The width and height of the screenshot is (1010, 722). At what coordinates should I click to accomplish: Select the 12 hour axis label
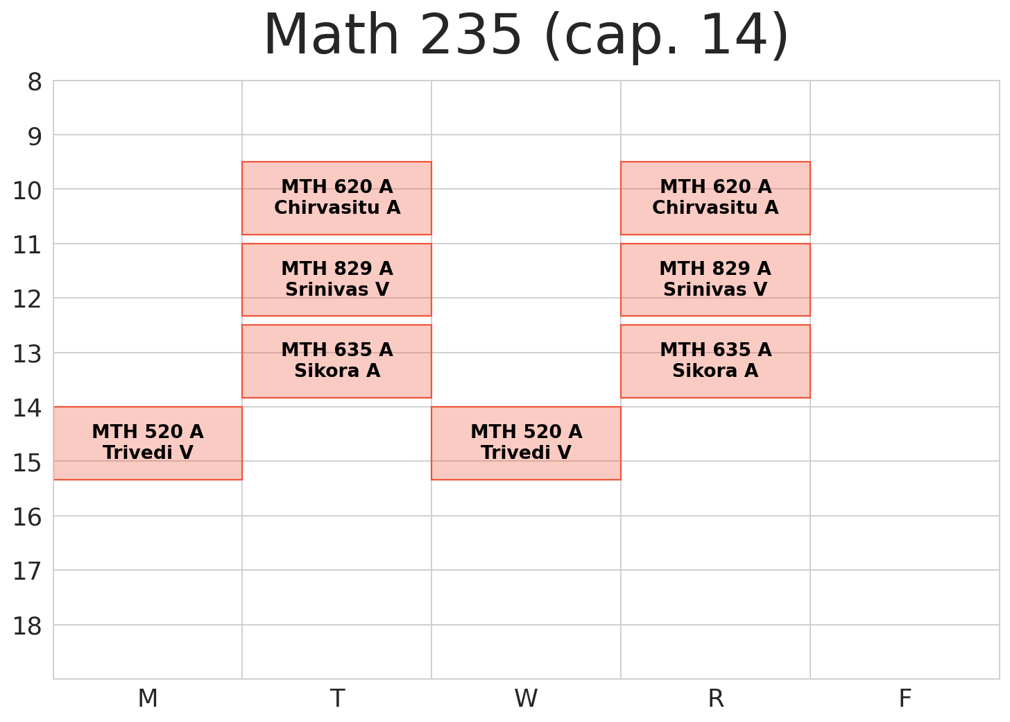point(28,299)
